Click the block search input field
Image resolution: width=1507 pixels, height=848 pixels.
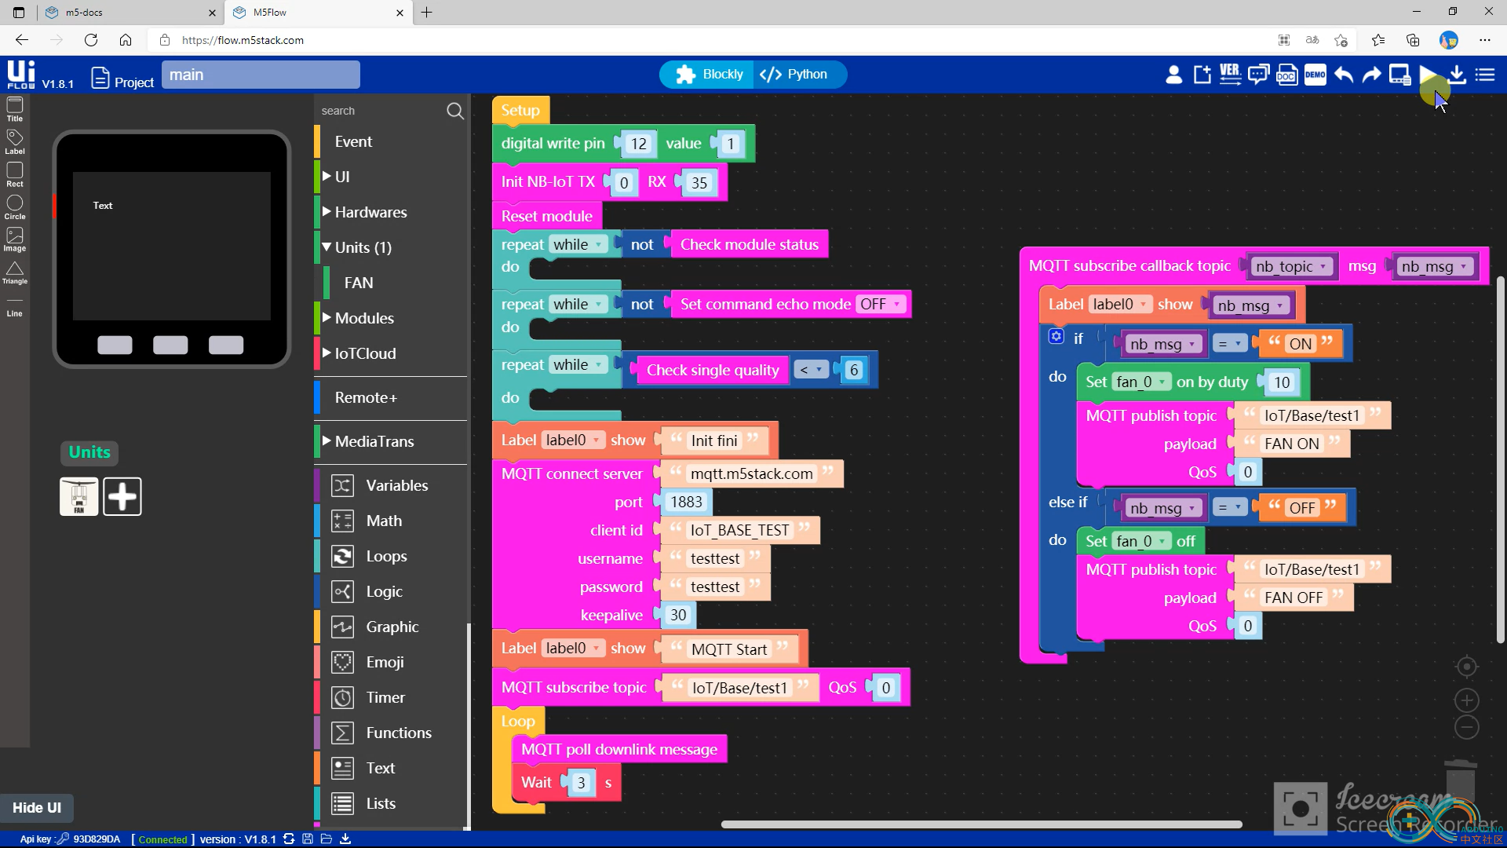381,111
